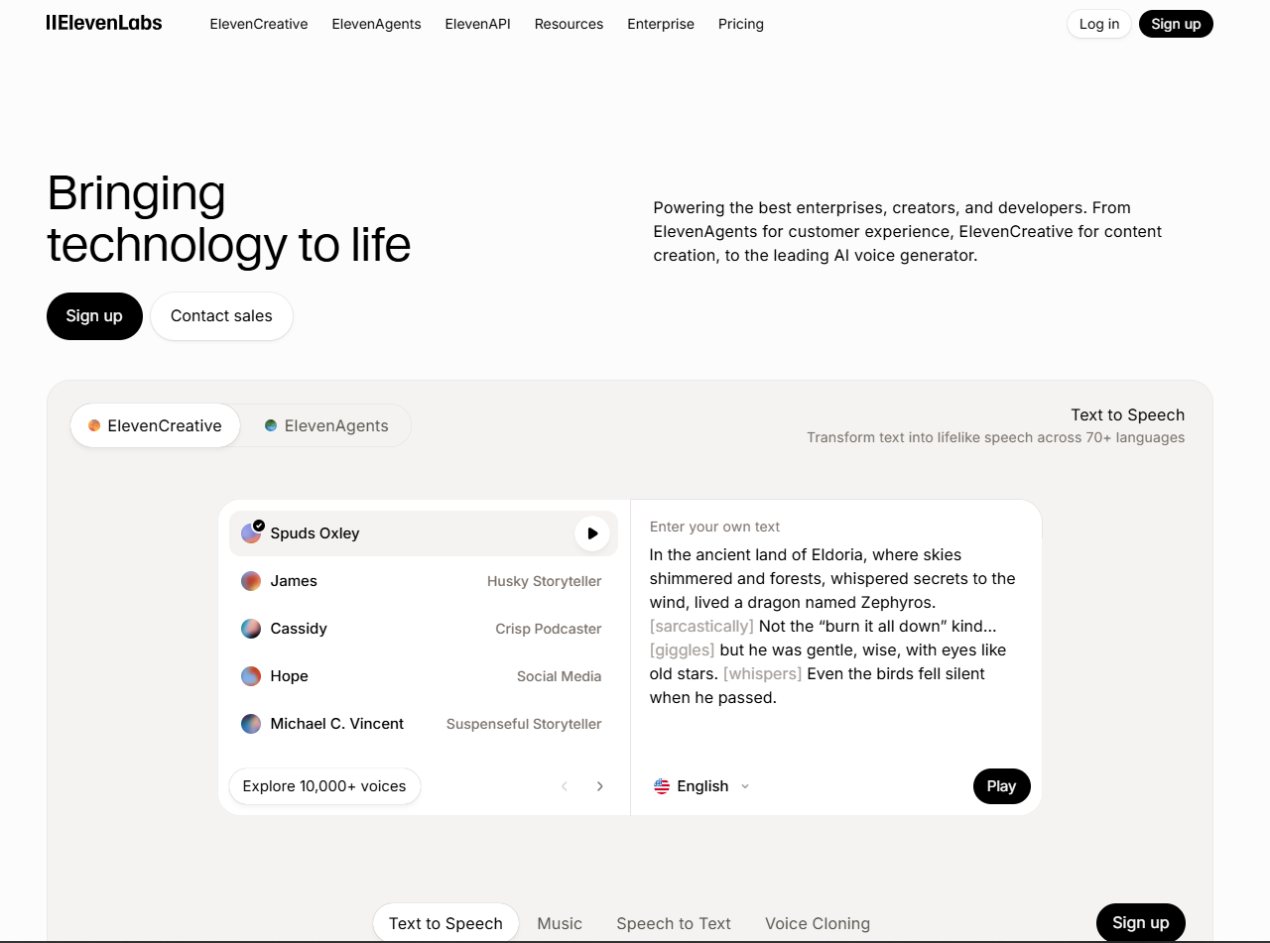Open the English language dropdown
This screenshot has height=943, width=1270.
point(701,786)
